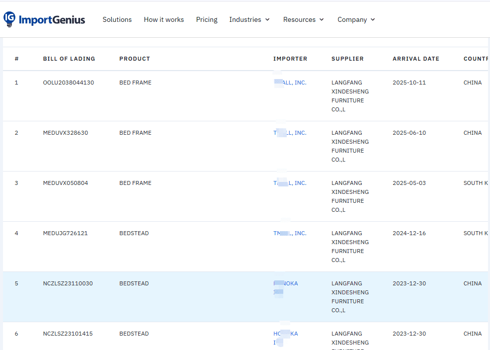
Task: Click the Arrival Date column header
Action: [415, 59]
